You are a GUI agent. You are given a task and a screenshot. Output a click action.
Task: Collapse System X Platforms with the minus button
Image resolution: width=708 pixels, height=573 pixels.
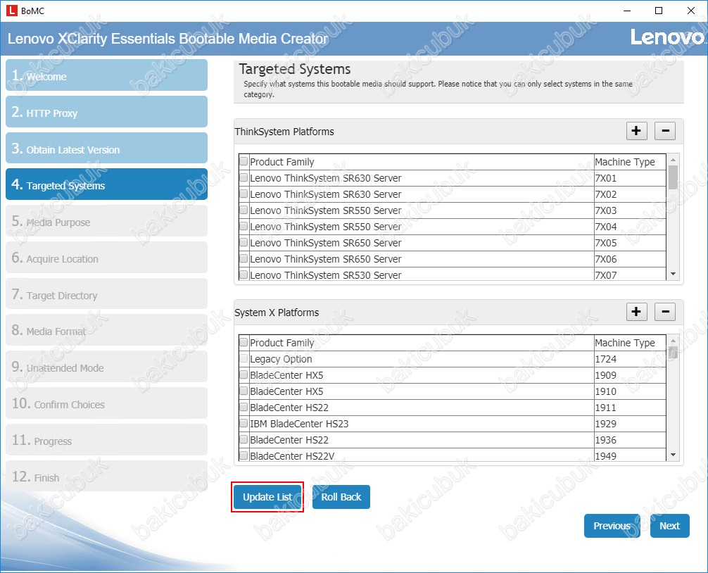coord(665,312)
